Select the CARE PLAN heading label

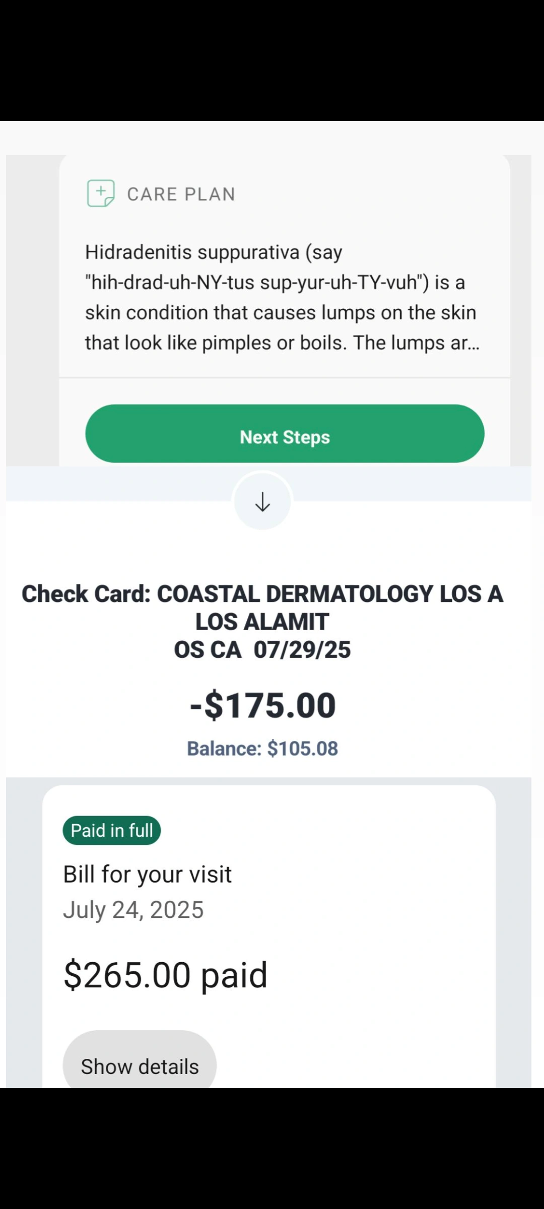click(x=181, y=194)
